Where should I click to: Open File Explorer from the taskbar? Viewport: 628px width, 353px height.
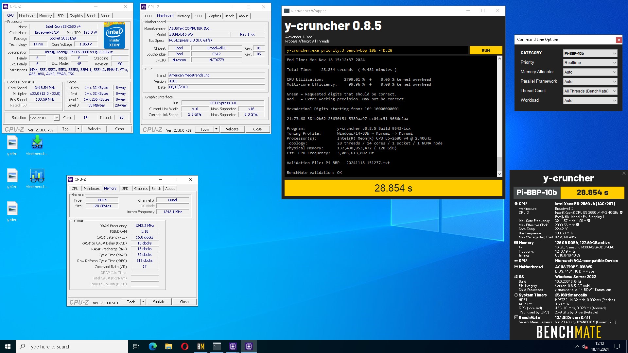[168, 346]
